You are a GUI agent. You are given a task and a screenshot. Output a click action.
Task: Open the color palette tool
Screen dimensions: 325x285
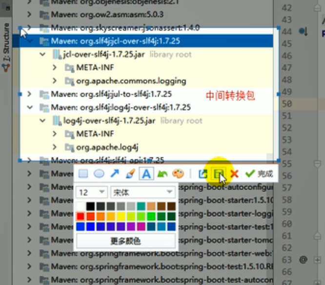pos(178,173)
